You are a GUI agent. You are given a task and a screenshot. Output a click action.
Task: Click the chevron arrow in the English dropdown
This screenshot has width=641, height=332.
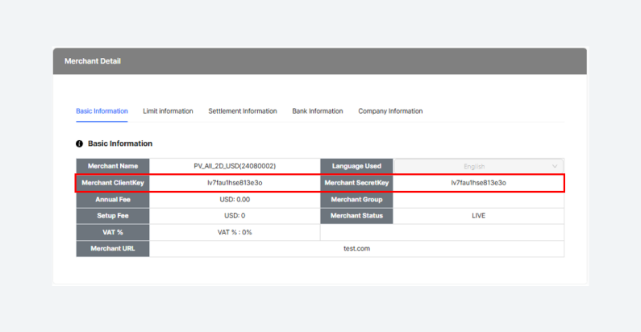pos(555,166)
